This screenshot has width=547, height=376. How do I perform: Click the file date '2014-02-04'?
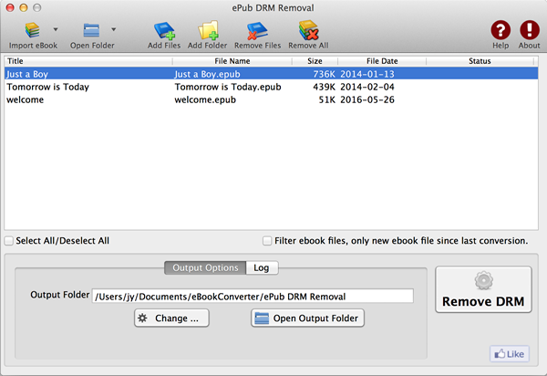click(x=367, y=87)
